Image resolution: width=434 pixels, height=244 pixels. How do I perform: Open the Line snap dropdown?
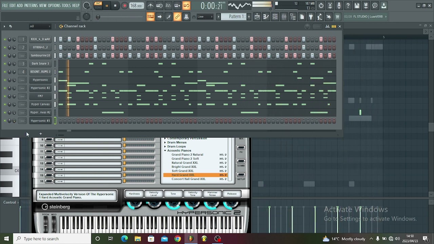(x=205, y=17)
